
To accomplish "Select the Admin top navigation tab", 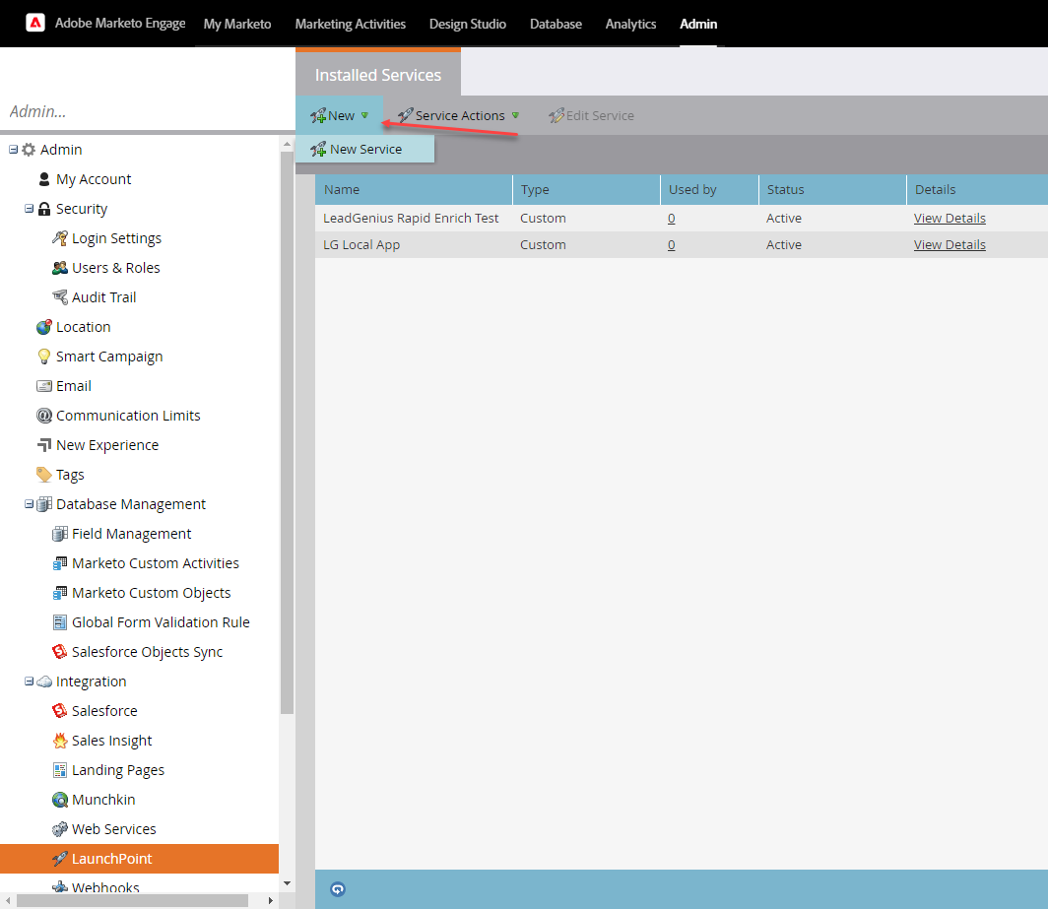I will coord(697,24).
